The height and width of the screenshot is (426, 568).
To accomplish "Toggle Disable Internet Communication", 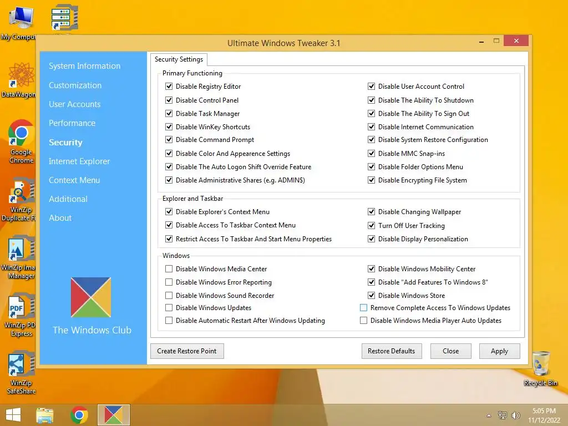I will (371, 127).
